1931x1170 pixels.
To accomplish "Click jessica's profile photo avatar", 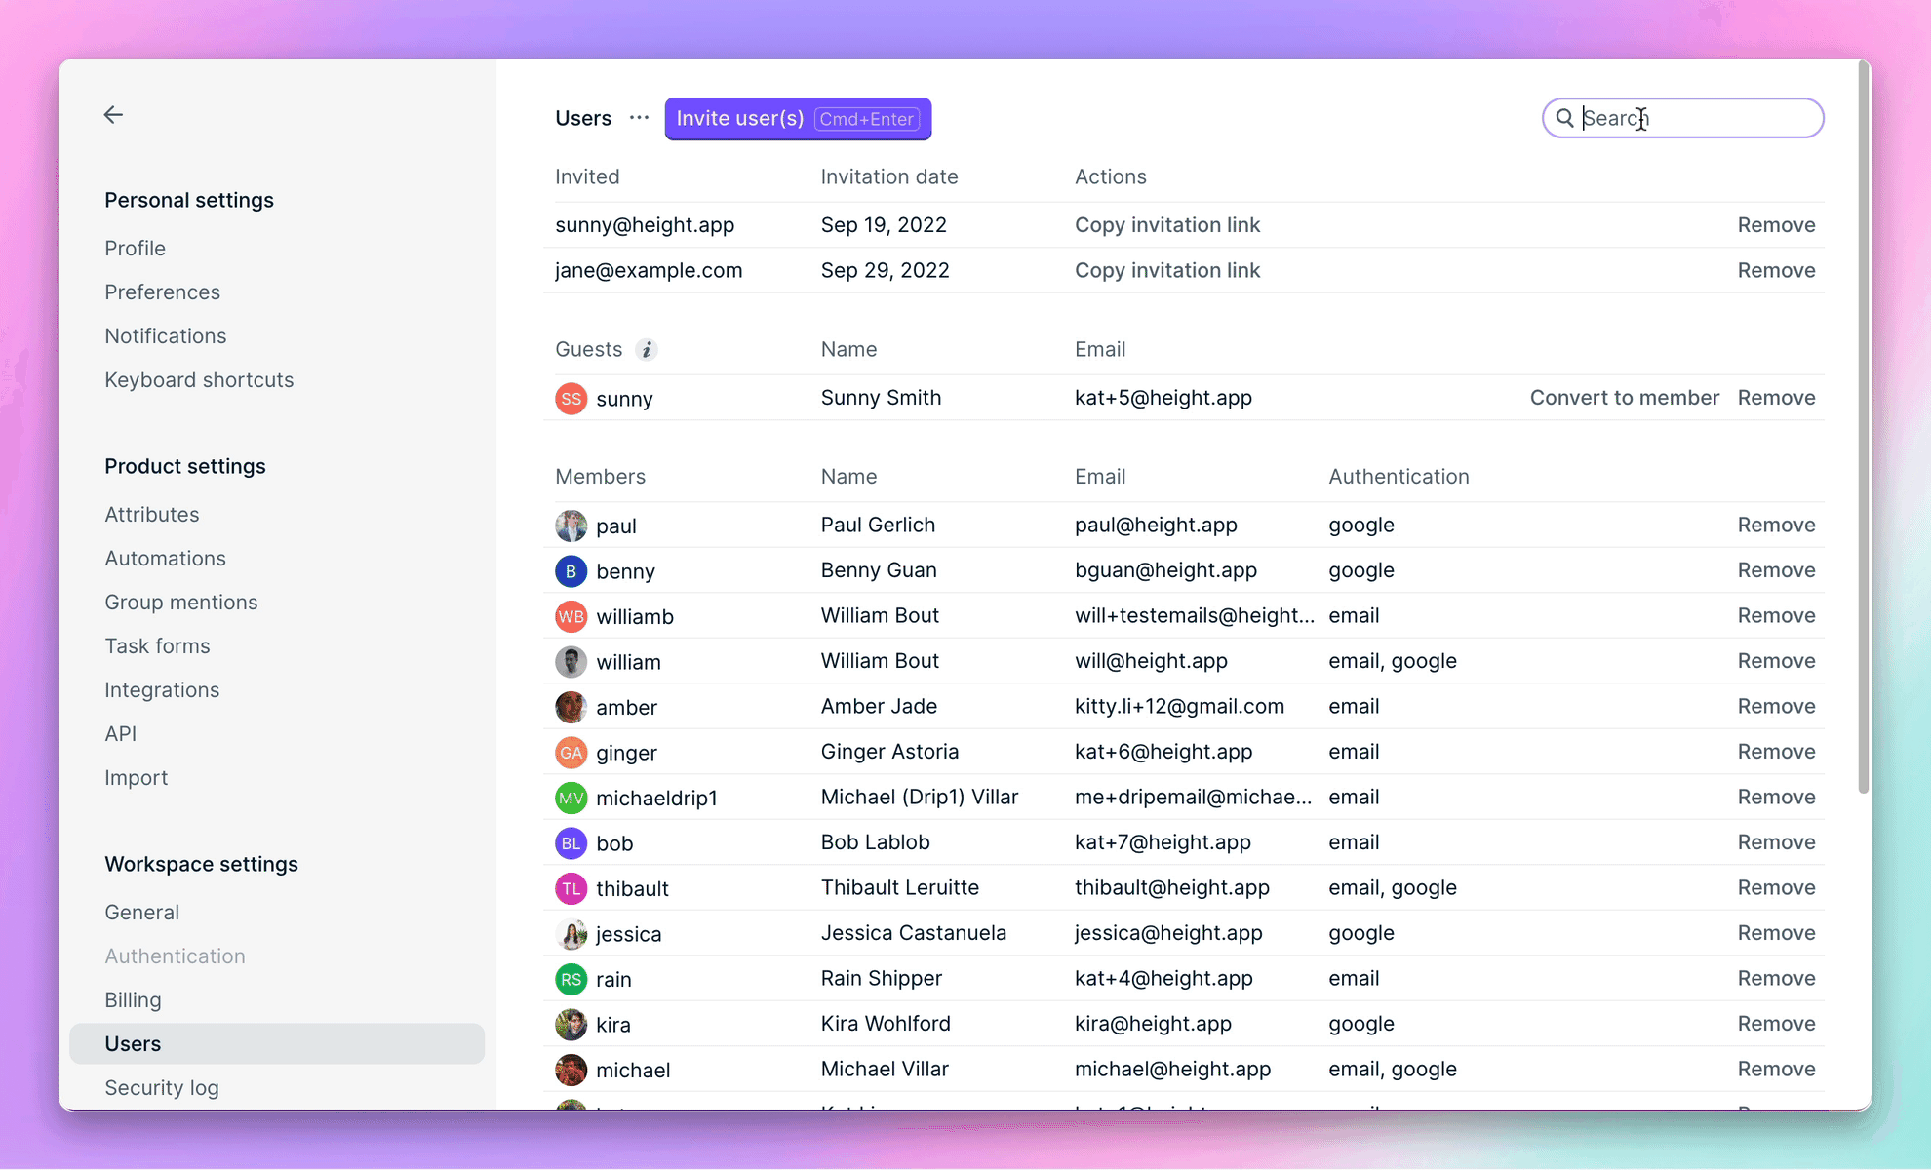I will point(571,934).
